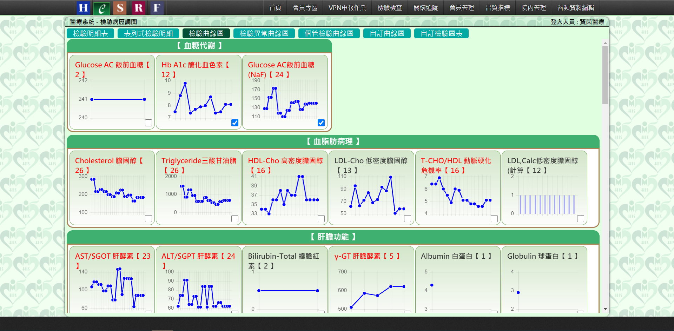Click the Bilirubin-Total 總膽紅素 chart

[x=285, y=291]
